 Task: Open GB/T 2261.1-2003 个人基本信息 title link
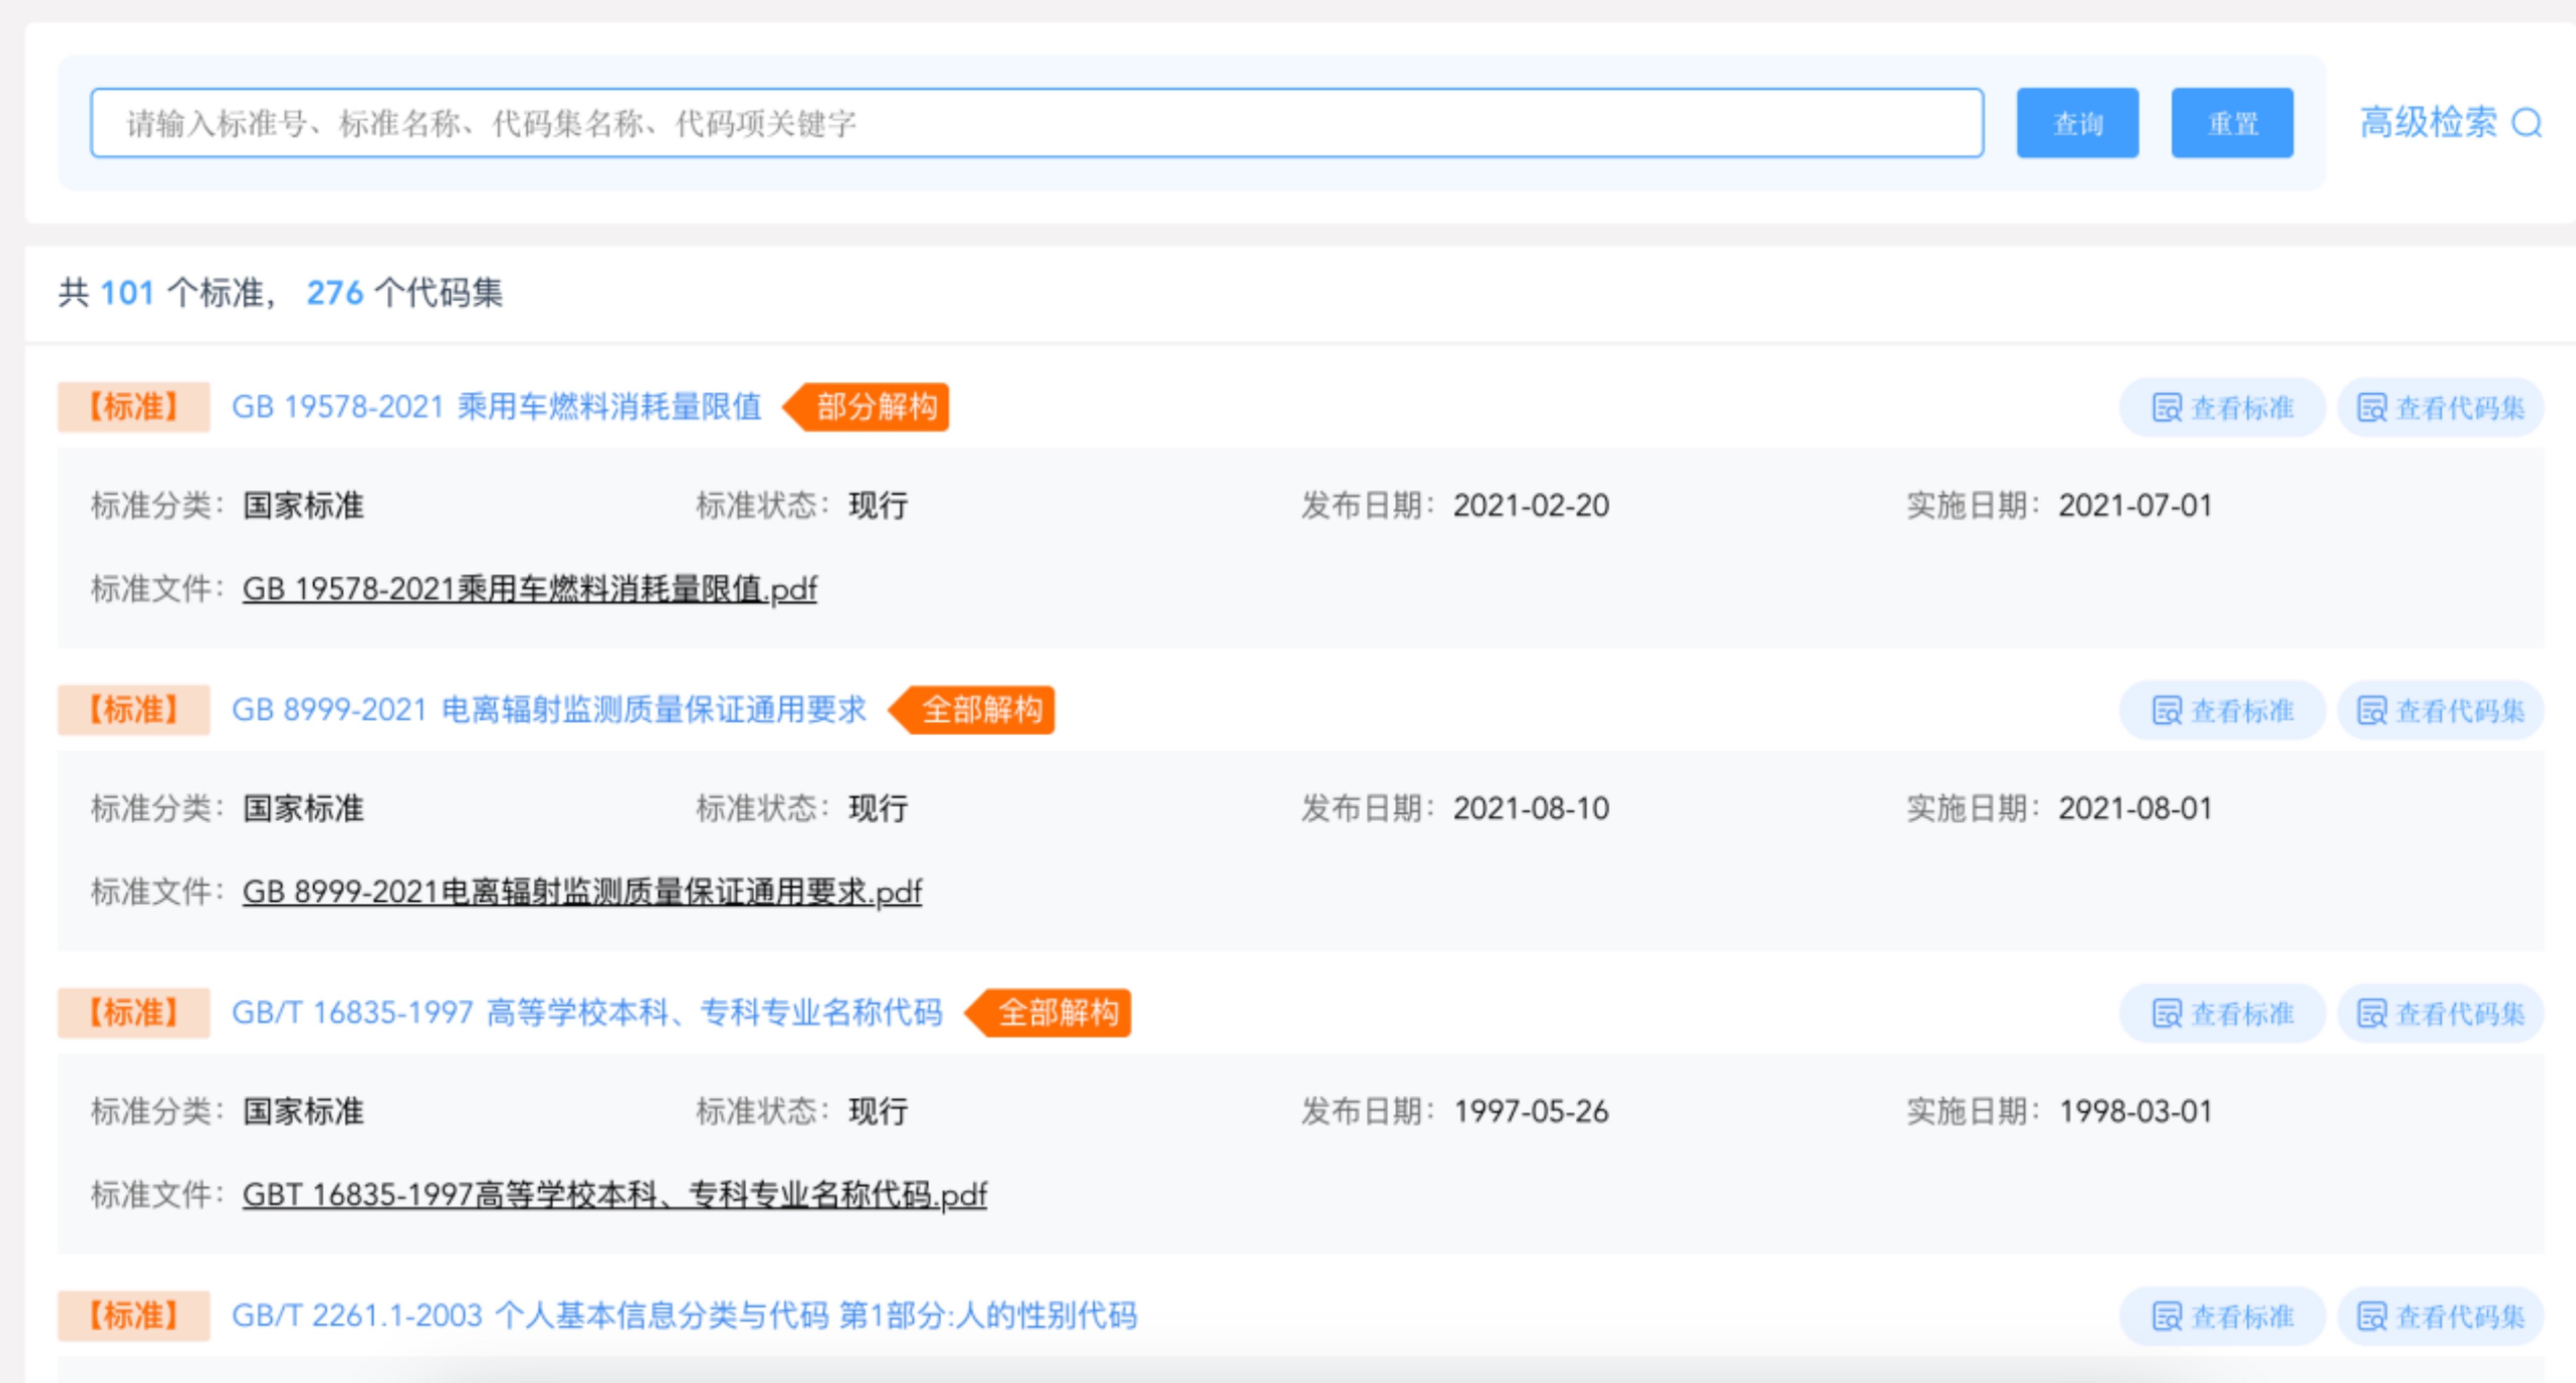[x=684, y=1316]
